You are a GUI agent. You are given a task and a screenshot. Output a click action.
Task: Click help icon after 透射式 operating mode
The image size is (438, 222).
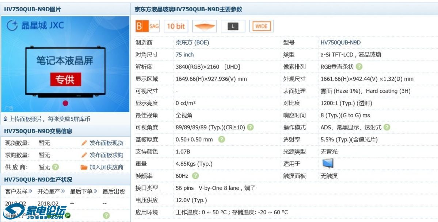click(x=387, y=127)
